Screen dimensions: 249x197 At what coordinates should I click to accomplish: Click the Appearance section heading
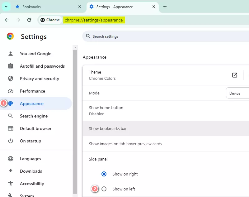click(95, 57)
